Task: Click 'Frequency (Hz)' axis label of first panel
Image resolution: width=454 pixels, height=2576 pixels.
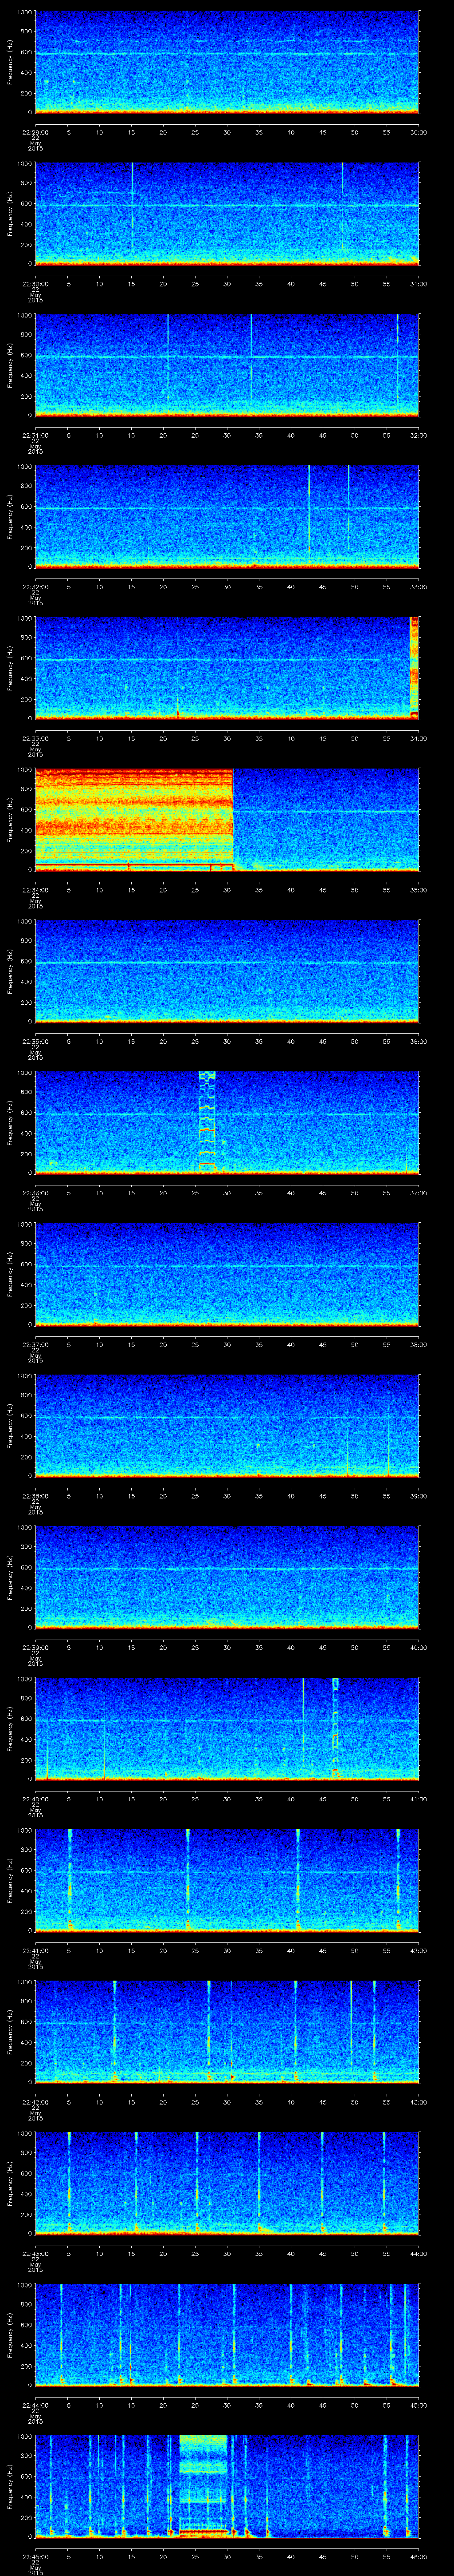Action: pyautogui.click(x=10, y=62)
